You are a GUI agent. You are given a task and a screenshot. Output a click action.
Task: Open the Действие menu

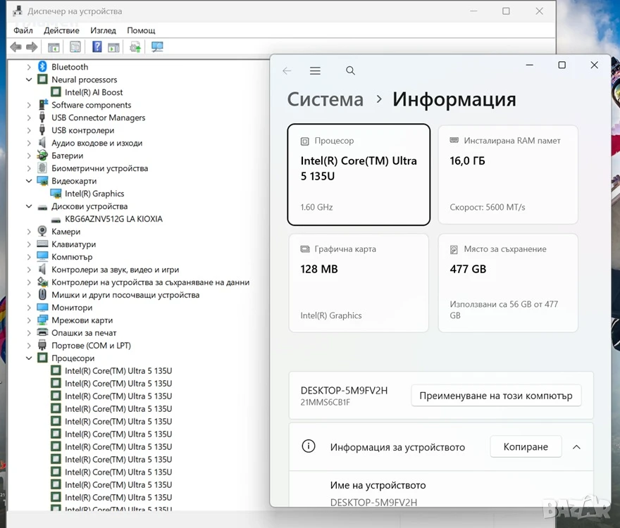click(x=61, y=30)
